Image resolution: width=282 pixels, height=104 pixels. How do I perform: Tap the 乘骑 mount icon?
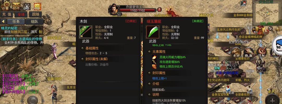[x=236, y=52]
